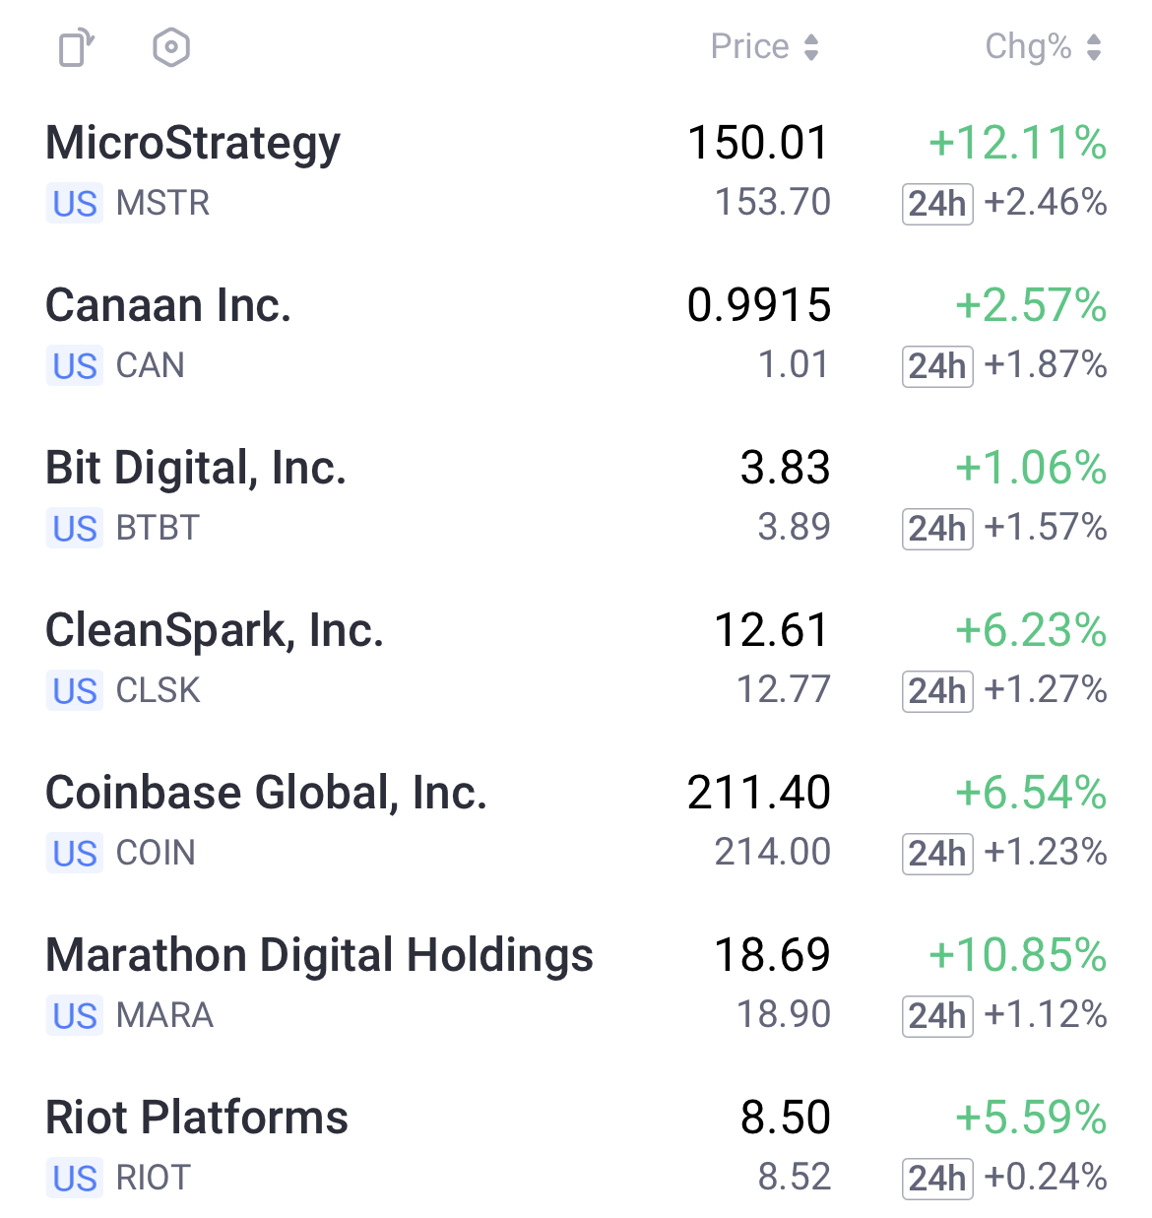The image size is (1152, 1218).
Task: Tap the 24h badge for CAN
Action: coord(937,366)
